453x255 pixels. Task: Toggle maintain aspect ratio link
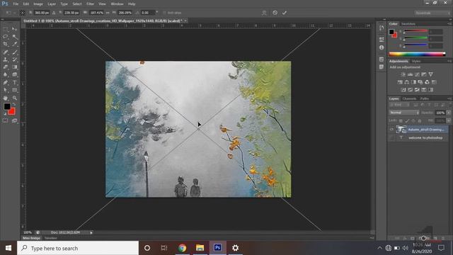(x=108, y=13)
